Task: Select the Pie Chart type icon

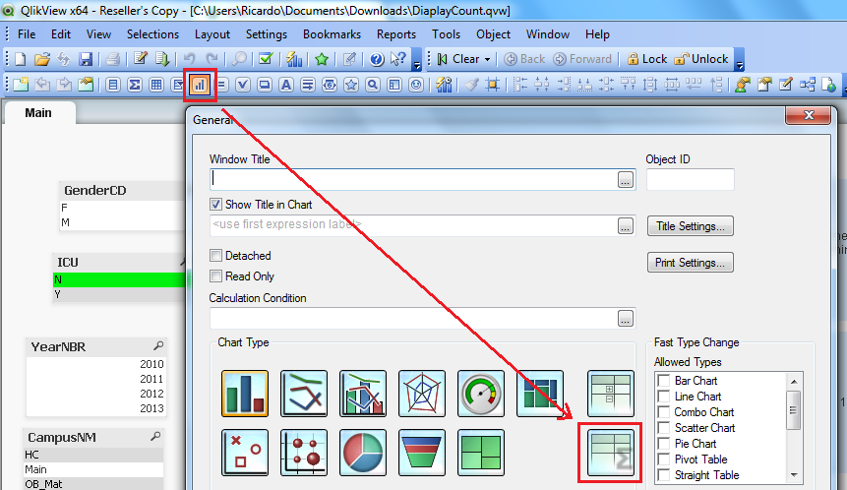Action: (363, 453)
